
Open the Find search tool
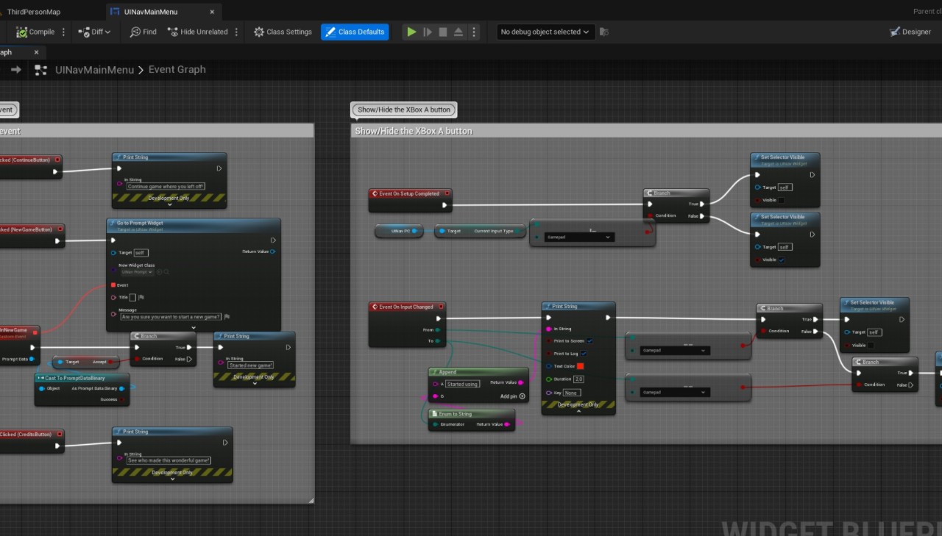143,32
